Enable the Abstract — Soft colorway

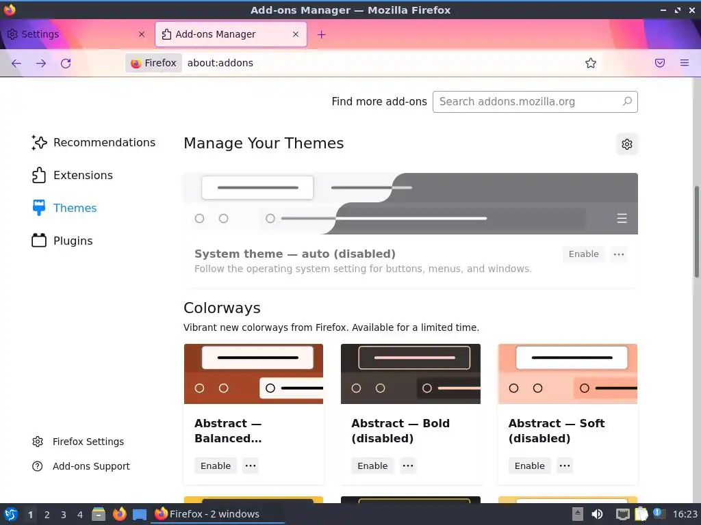coord(529,466)
